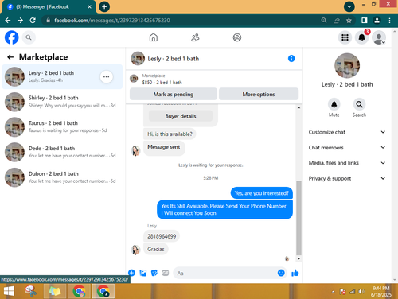This screenshot has height=299, width=398.
Task: Mute this conversation using bell icon
Action: [334, 104]
